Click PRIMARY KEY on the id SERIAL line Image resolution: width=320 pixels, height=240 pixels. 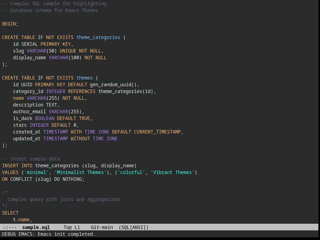pos(55,44)
